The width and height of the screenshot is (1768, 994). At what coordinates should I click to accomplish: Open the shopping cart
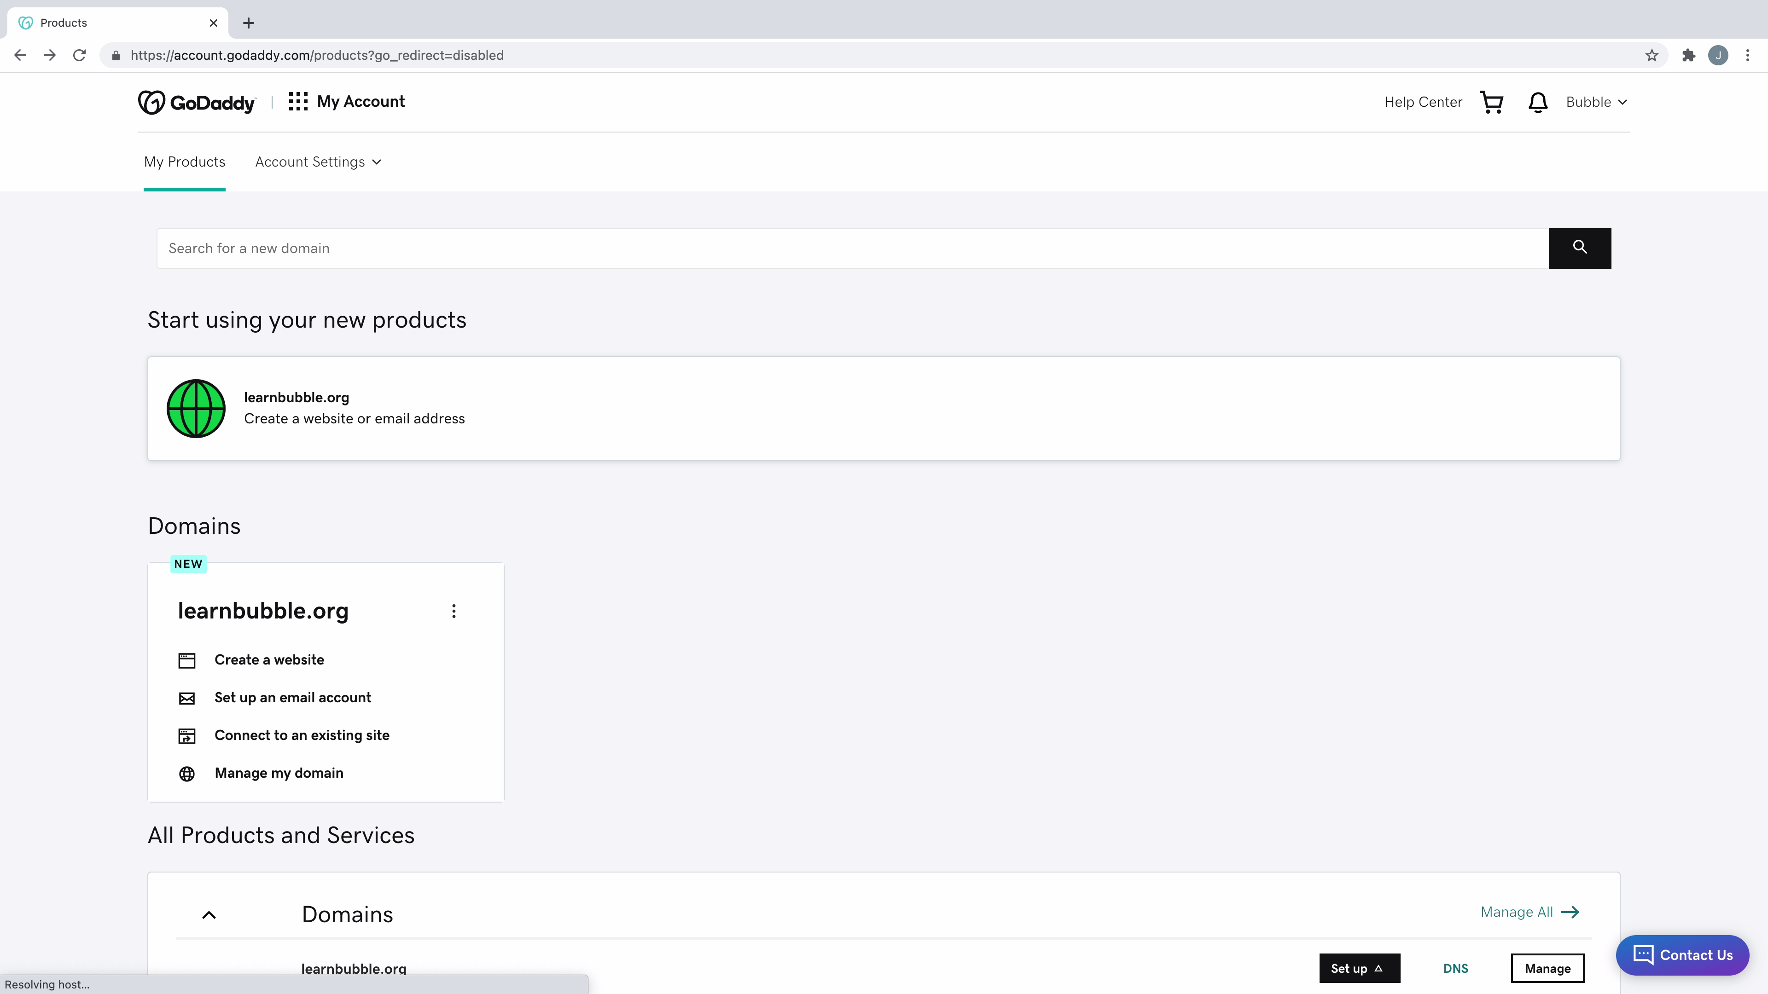(x=1492, y=102)
